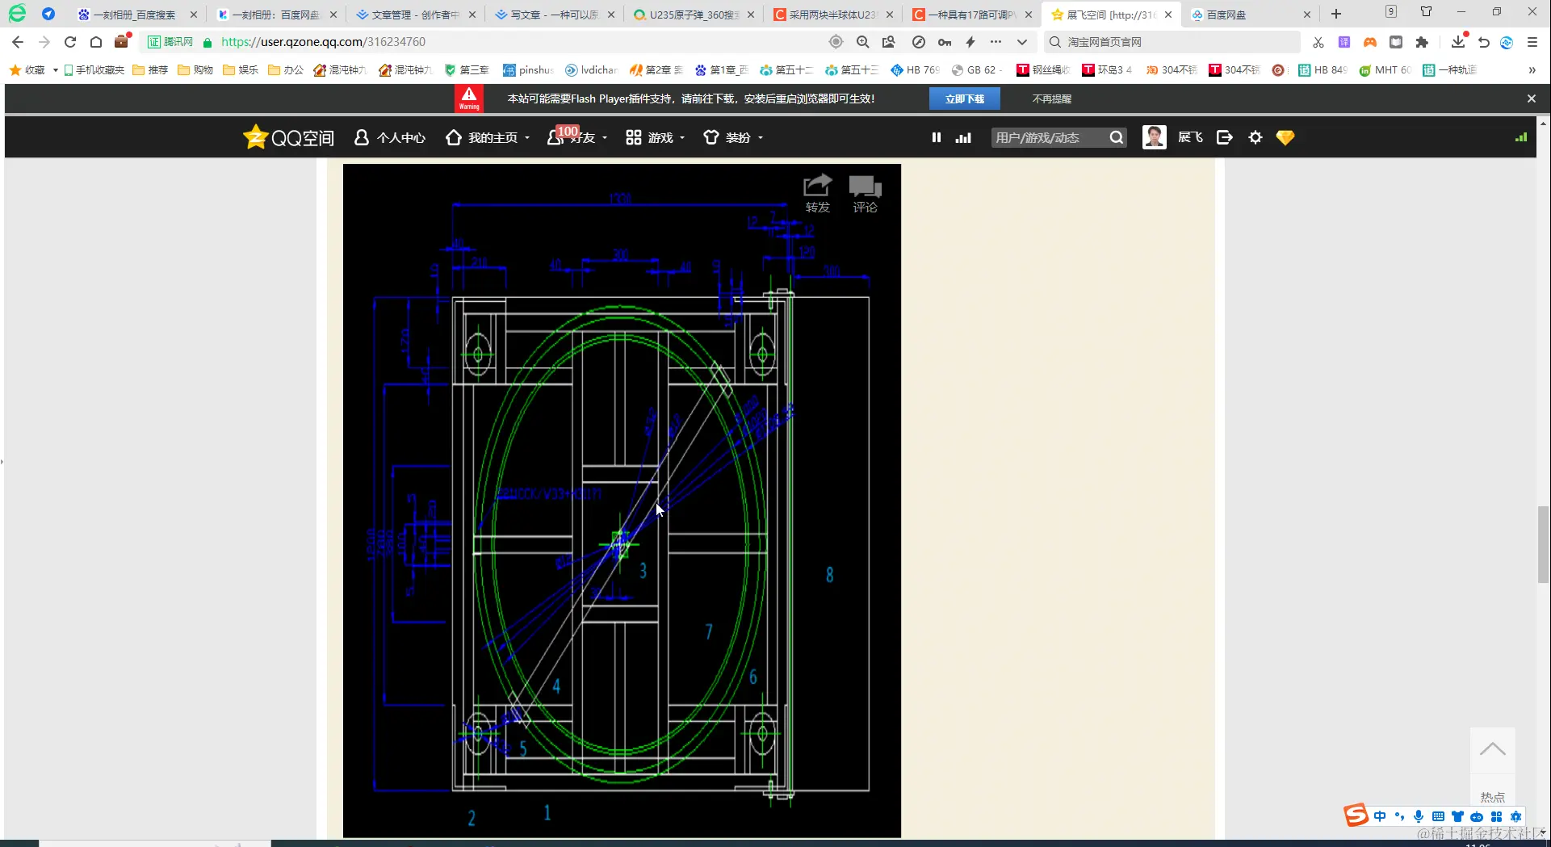Click the Sogou microphone voice input

coord(1419,816)
